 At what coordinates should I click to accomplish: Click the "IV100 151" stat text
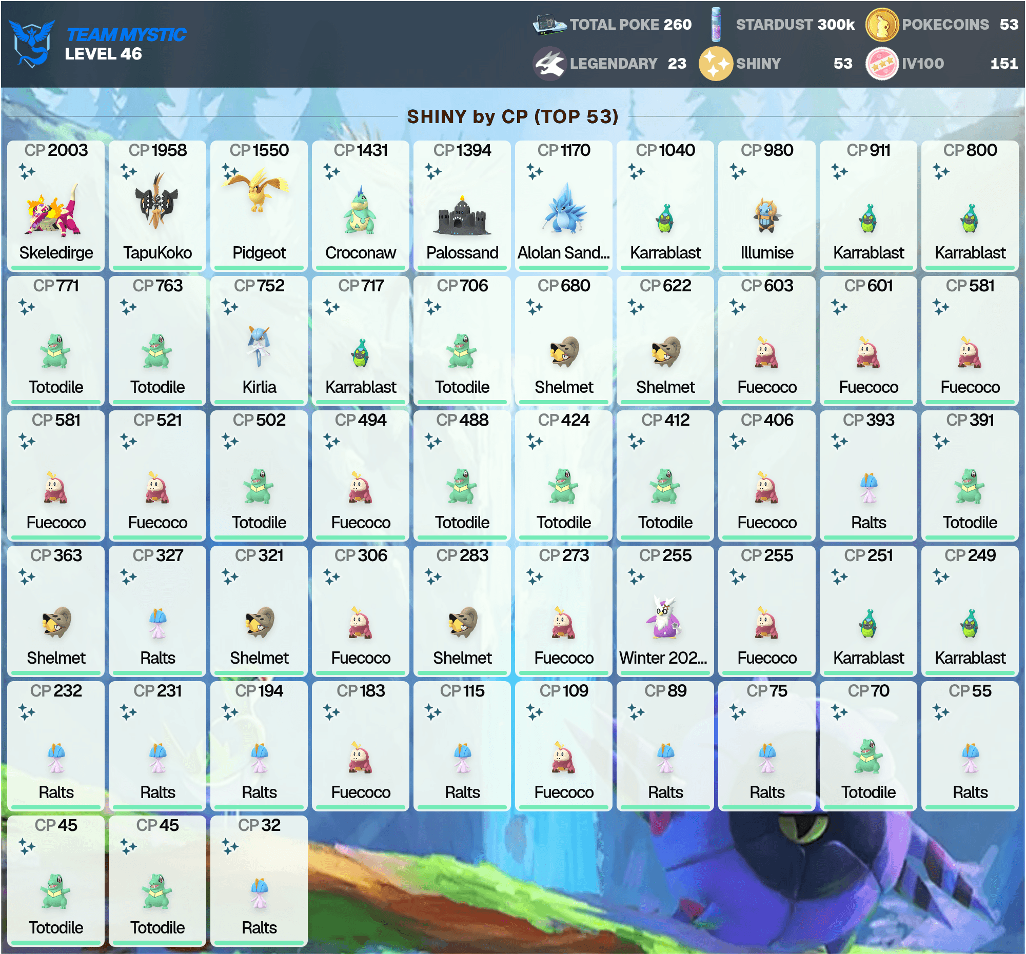[x=960, y=64]
